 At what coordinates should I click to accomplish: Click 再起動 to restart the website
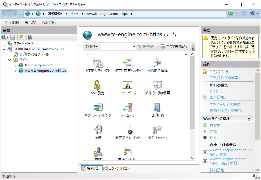(215, 125)
